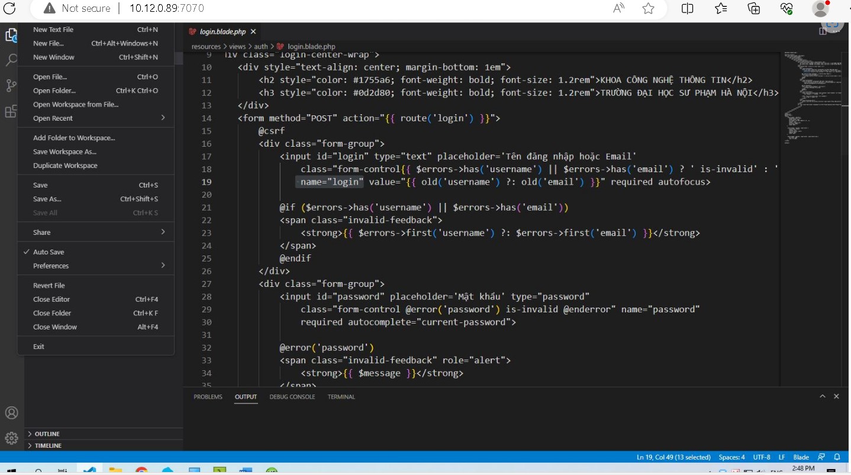Screen dimensions: 851x475
Task: Add page to favorites with star icon
Action: (649, 8)
